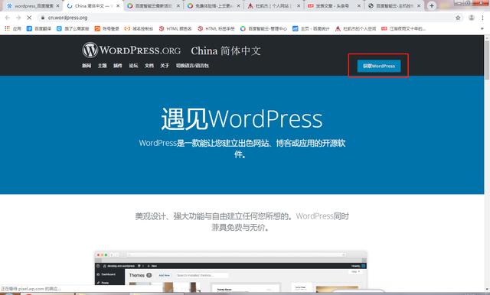Open the apps grid icon in bookmarks bar
This screenshot has height=295, width=490.
point(7,28)
